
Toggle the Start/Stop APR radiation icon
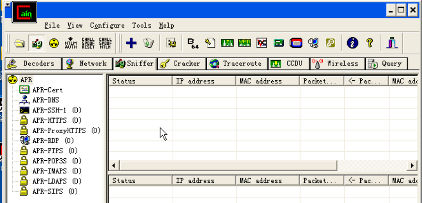(54, 43)
